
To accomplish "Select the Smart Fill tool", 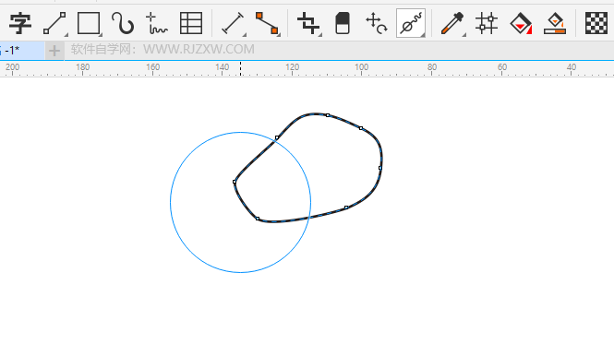I will (555, 23).
